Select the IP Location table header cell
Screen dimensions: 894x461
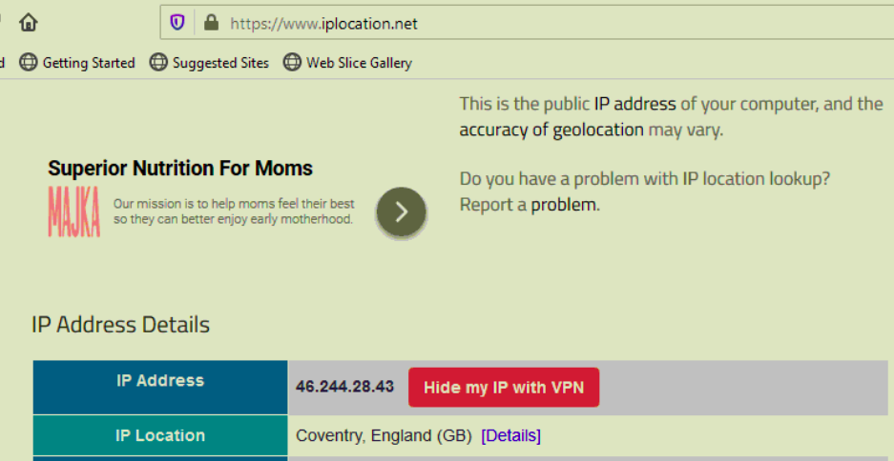[160, 435]
